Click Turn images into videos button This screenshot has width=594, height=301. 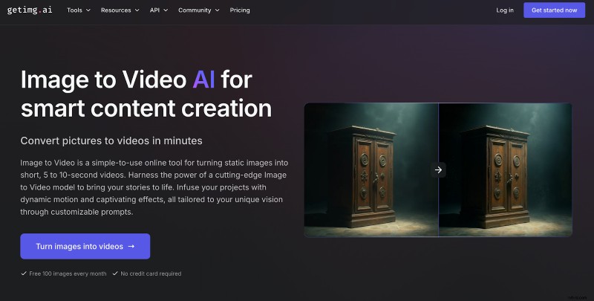tap(85, 247)
